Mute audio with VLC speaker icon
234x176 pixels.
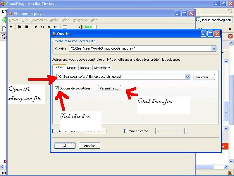point(81,27)
